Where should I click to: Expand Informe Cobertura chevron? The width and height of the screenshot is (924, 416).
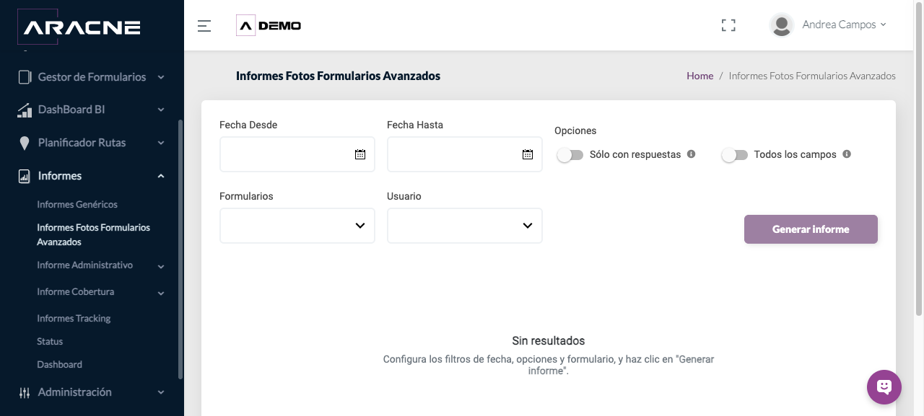click(161, 293)
